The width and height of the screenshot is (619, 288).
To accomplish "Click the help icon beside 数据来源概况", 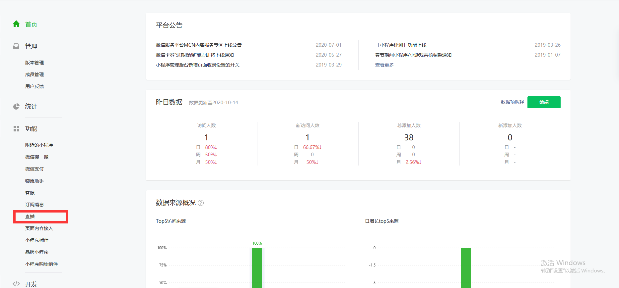I will [x=201, y=203].
